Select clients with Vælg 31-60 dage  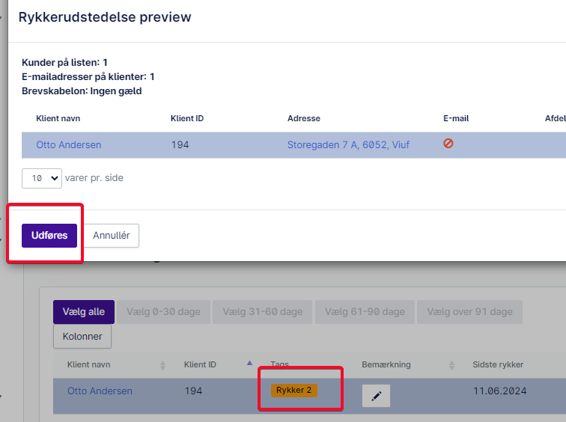[x=263, y=312]
